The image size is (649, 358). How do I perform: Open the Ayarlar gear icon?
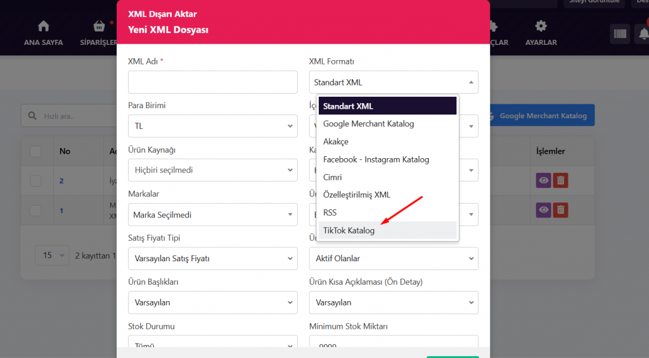click(x=541, y=27)
